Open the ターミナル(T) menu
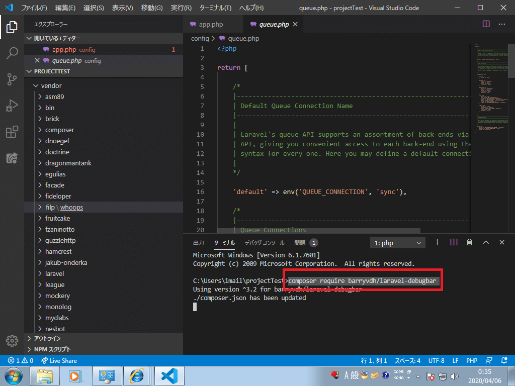Viewport: 515px width, 386px height. pos(215,8)
